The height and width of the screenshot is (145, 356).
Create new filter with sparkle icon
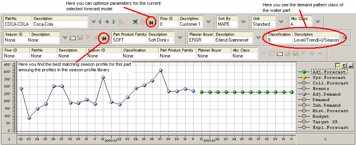(x=279, y=53)
